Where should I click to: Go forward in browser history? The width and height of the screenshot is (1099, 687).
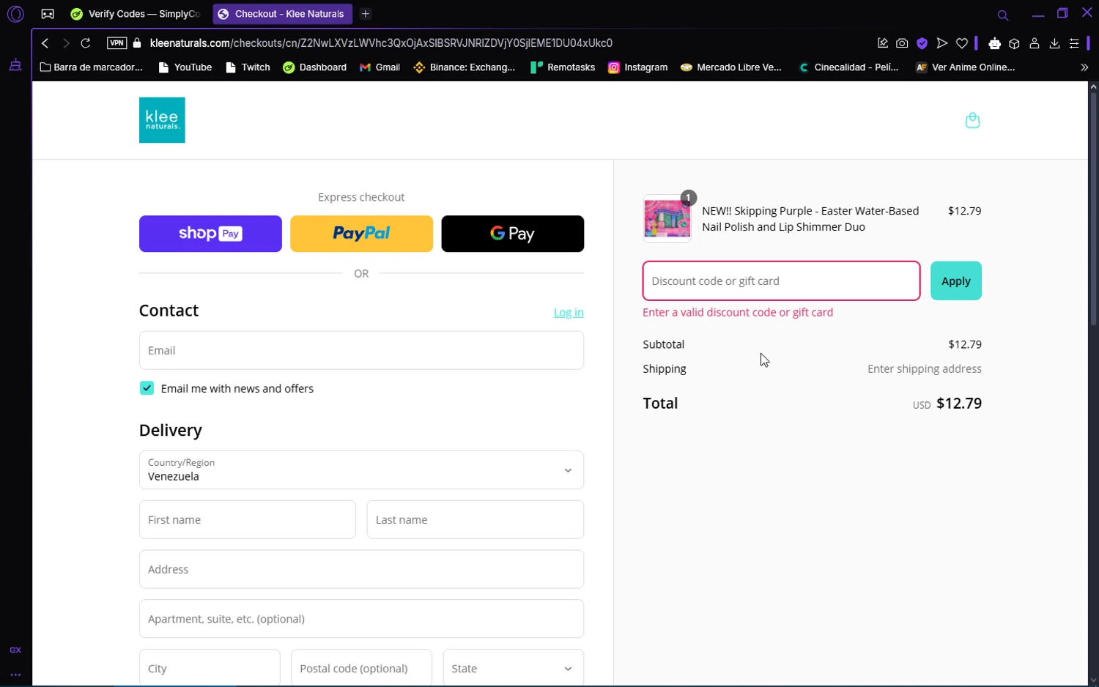(x=66, y=43)
